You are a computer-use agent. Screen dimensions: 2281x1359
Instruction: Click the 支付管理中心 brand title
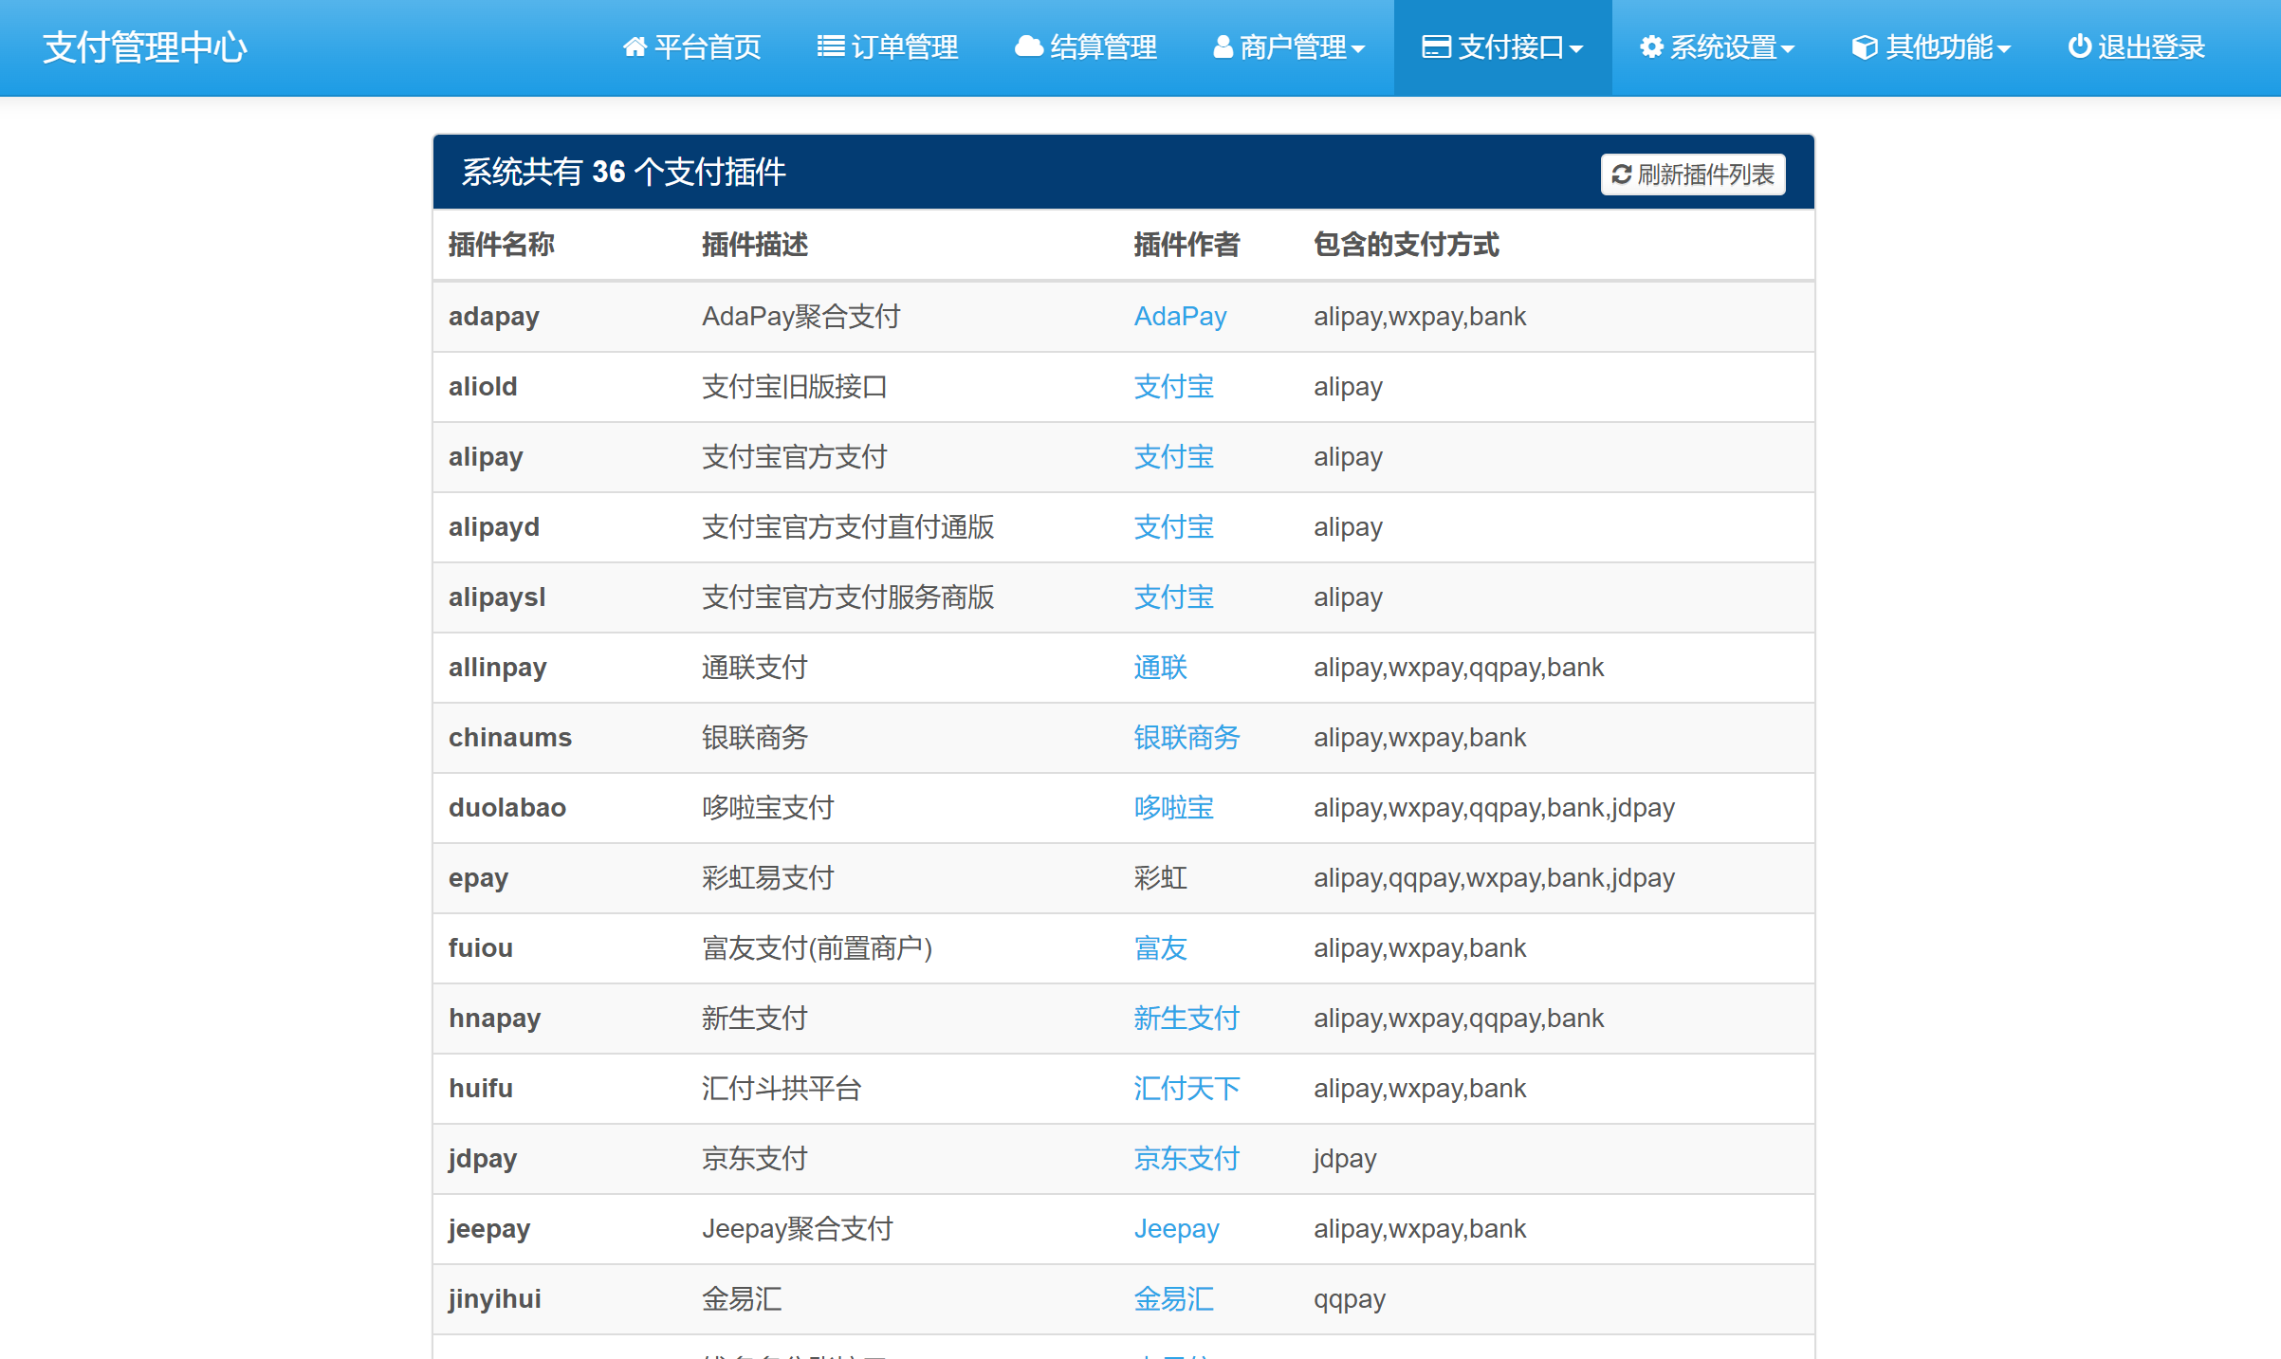145,46
